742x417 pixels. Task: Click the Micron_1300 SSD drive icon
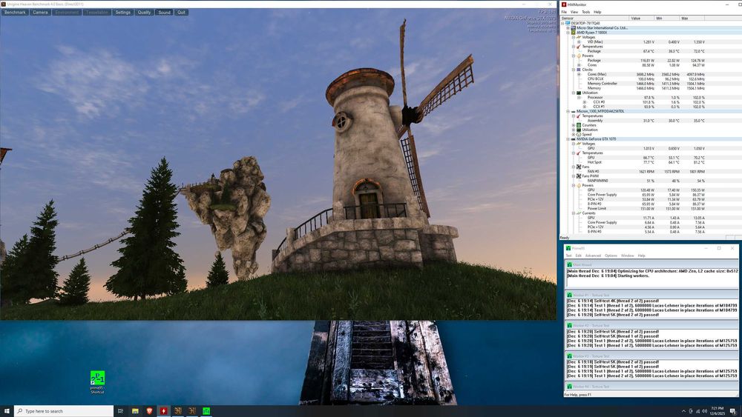point(573,111)
